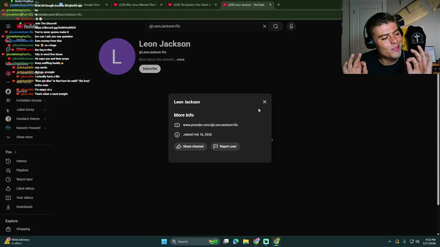Click the Windows Start button

click(164, 242)
